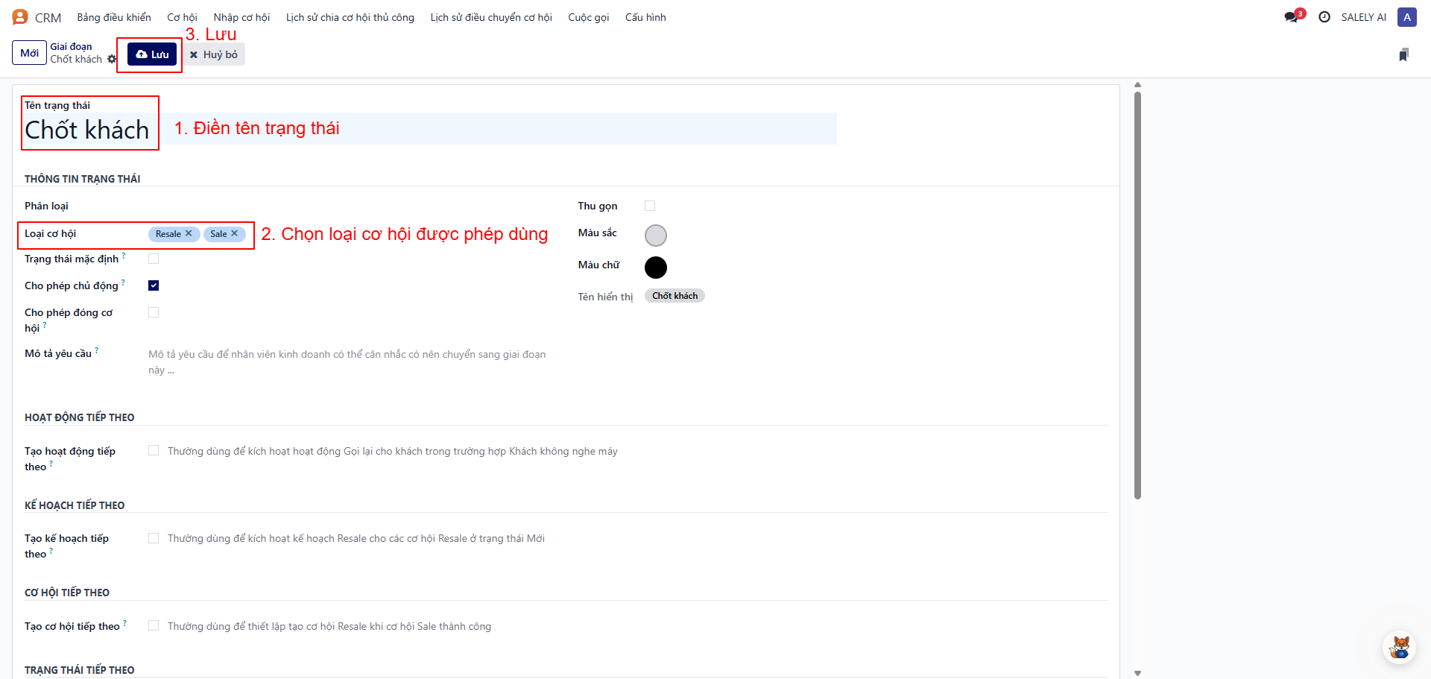Remove the Sale tag using its X
Image resolution: width=1431 pixels, height=679 pixels.
(x=234, y=233)
